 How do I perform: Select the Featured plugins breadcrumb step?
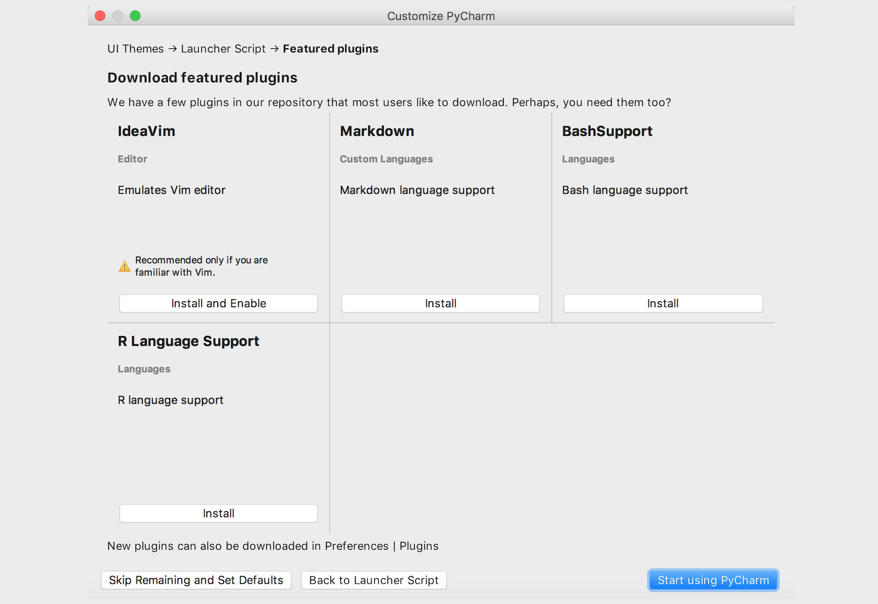330,49
